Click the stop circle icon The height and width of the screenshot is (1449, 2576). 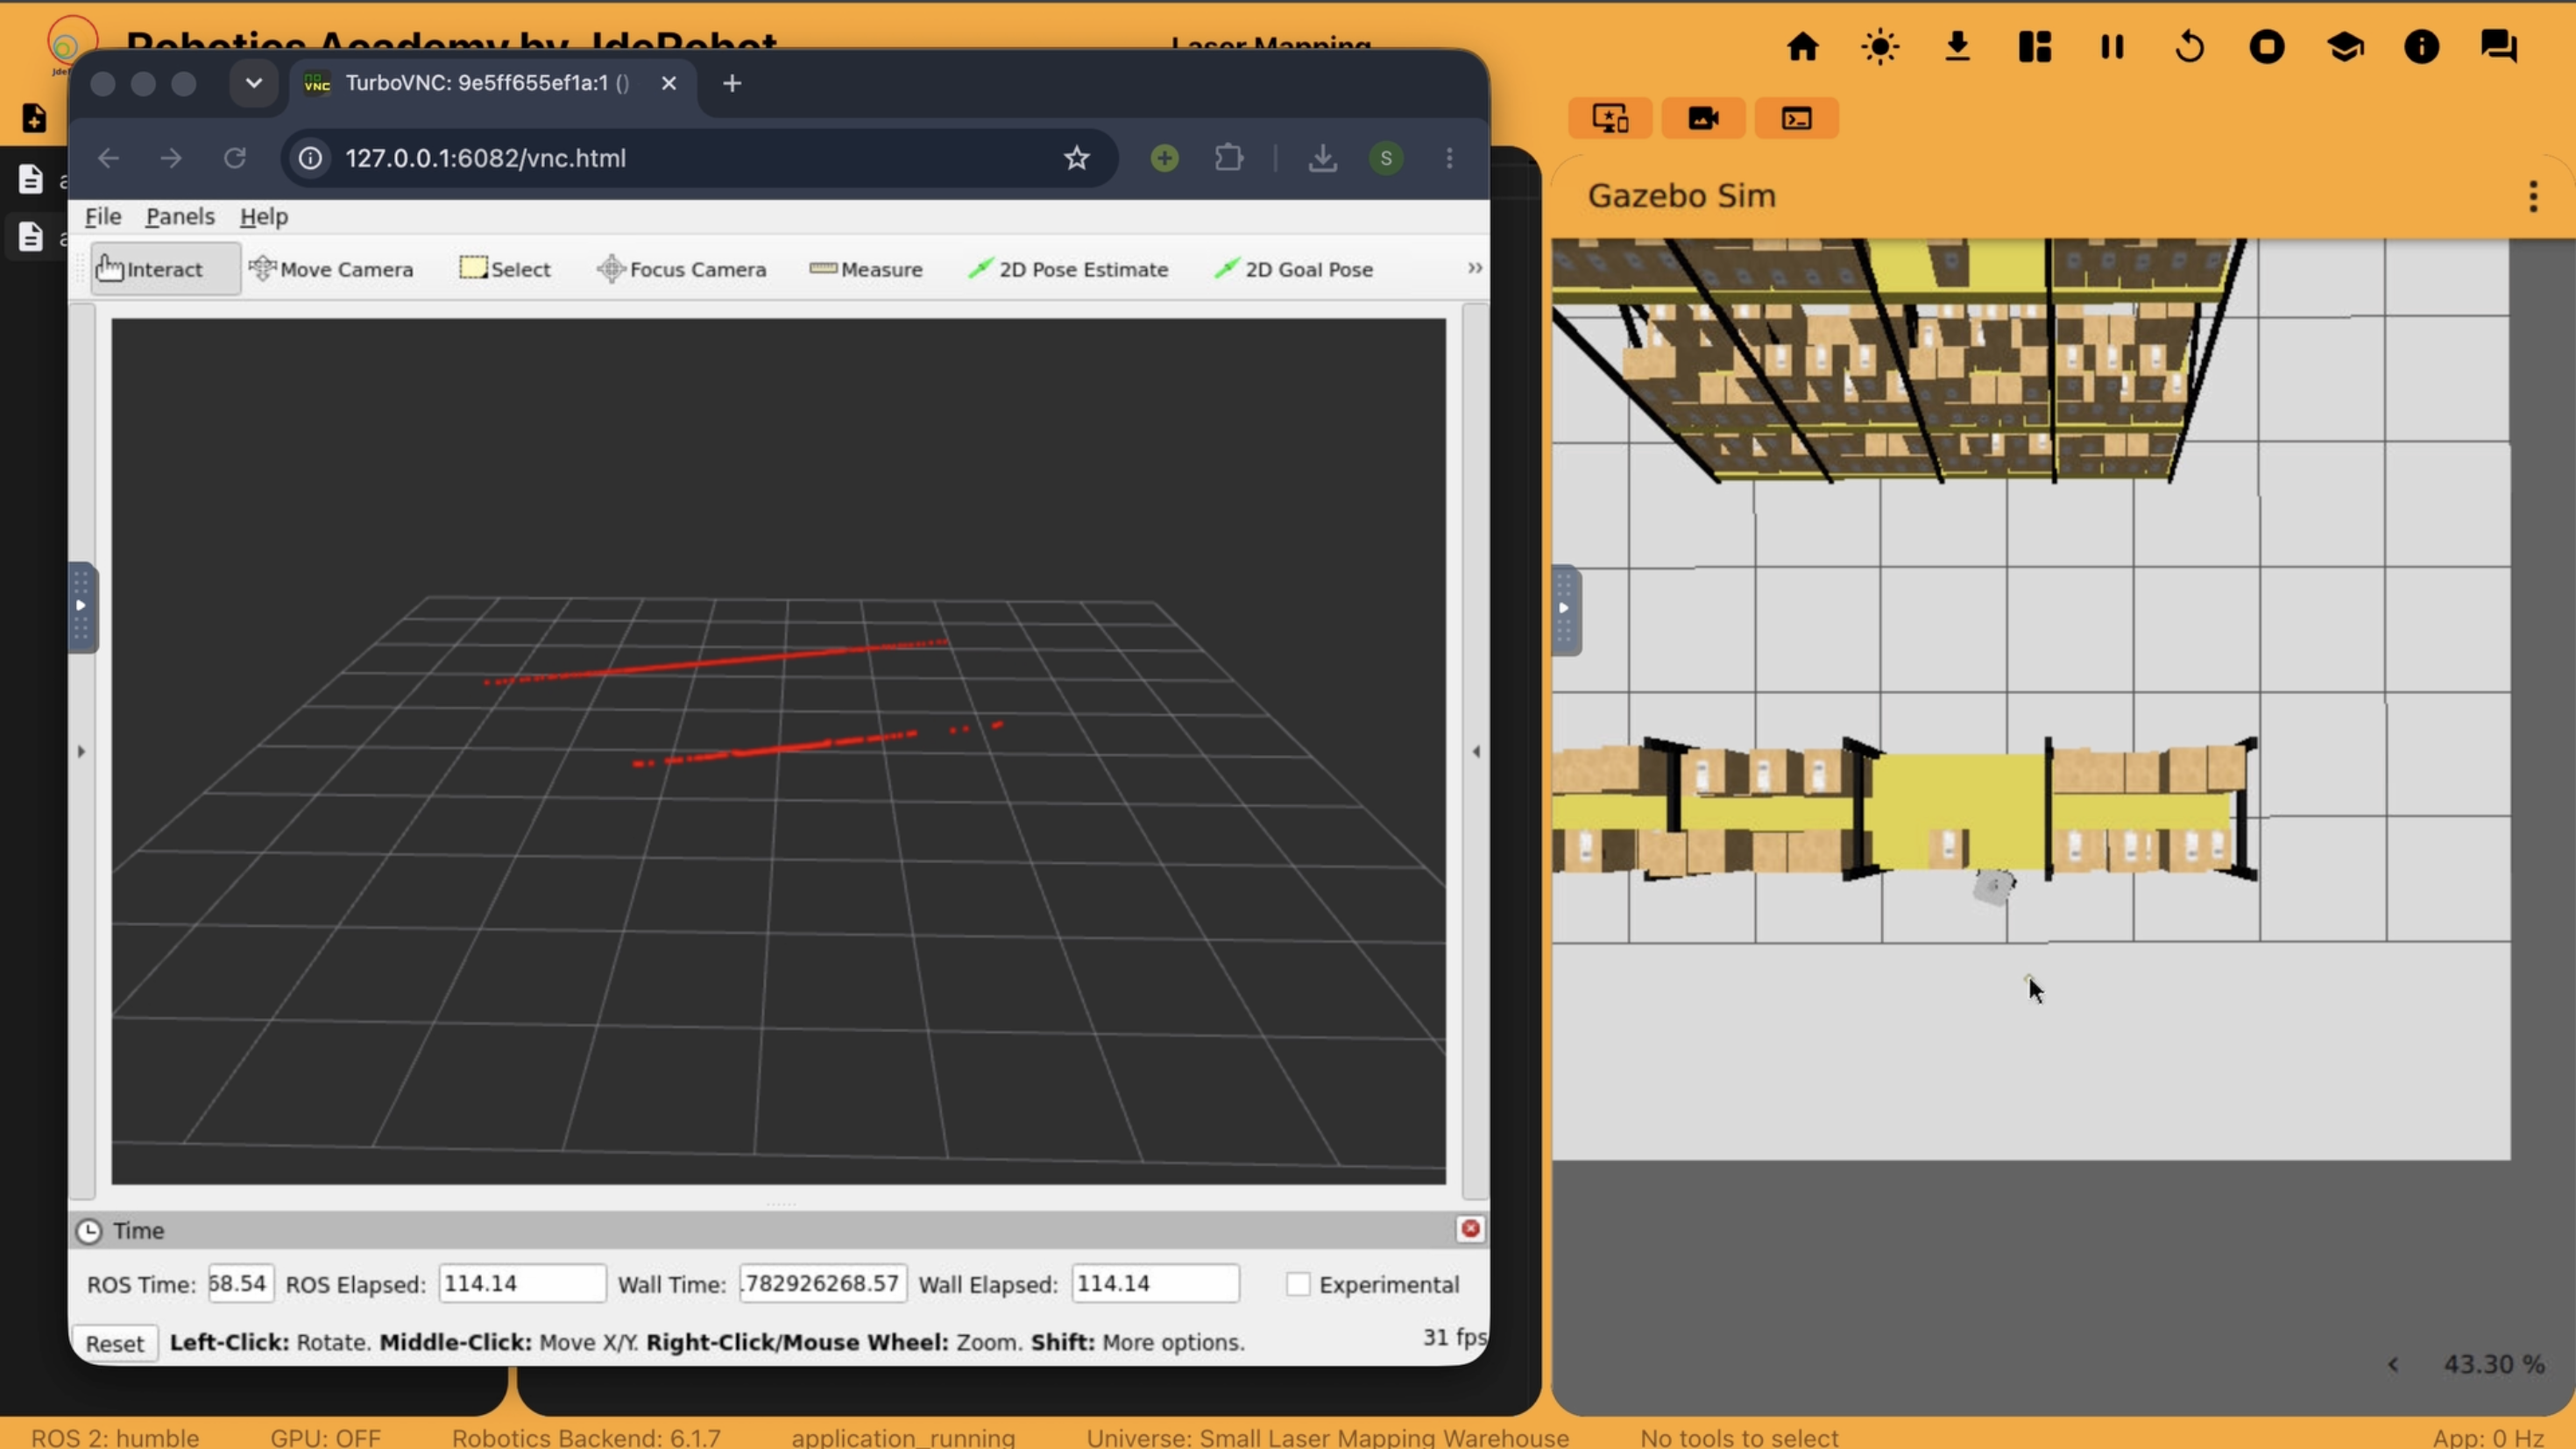coord(2267,47)
